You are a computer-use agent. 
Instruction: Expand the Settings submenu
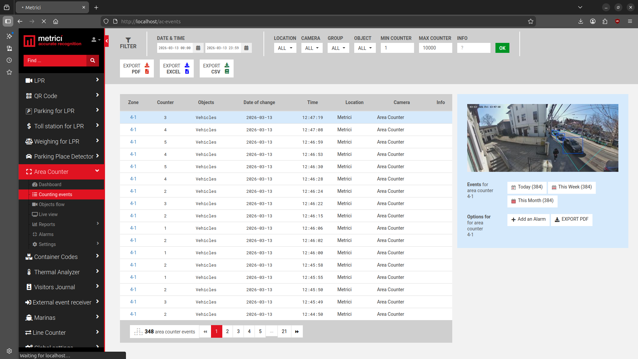61,244
